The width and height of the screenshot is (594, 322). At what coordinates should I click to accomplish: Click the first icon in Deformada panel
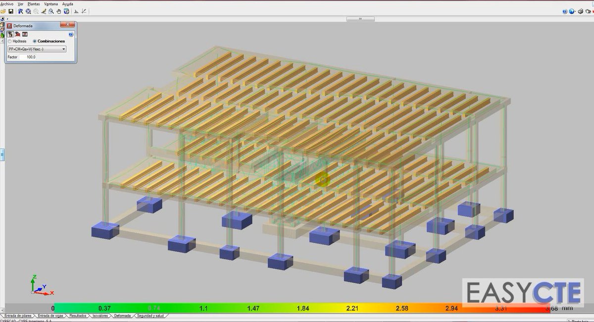(10, 34)
